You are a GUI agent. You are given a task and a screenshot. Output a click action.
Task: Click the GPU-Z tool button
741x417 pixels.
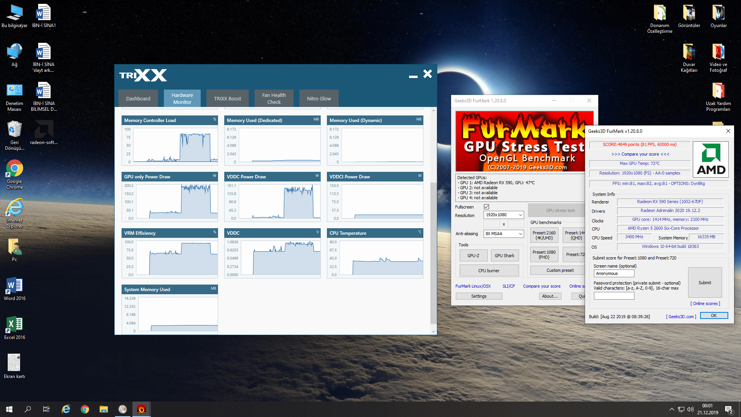[x=473, y=256]
